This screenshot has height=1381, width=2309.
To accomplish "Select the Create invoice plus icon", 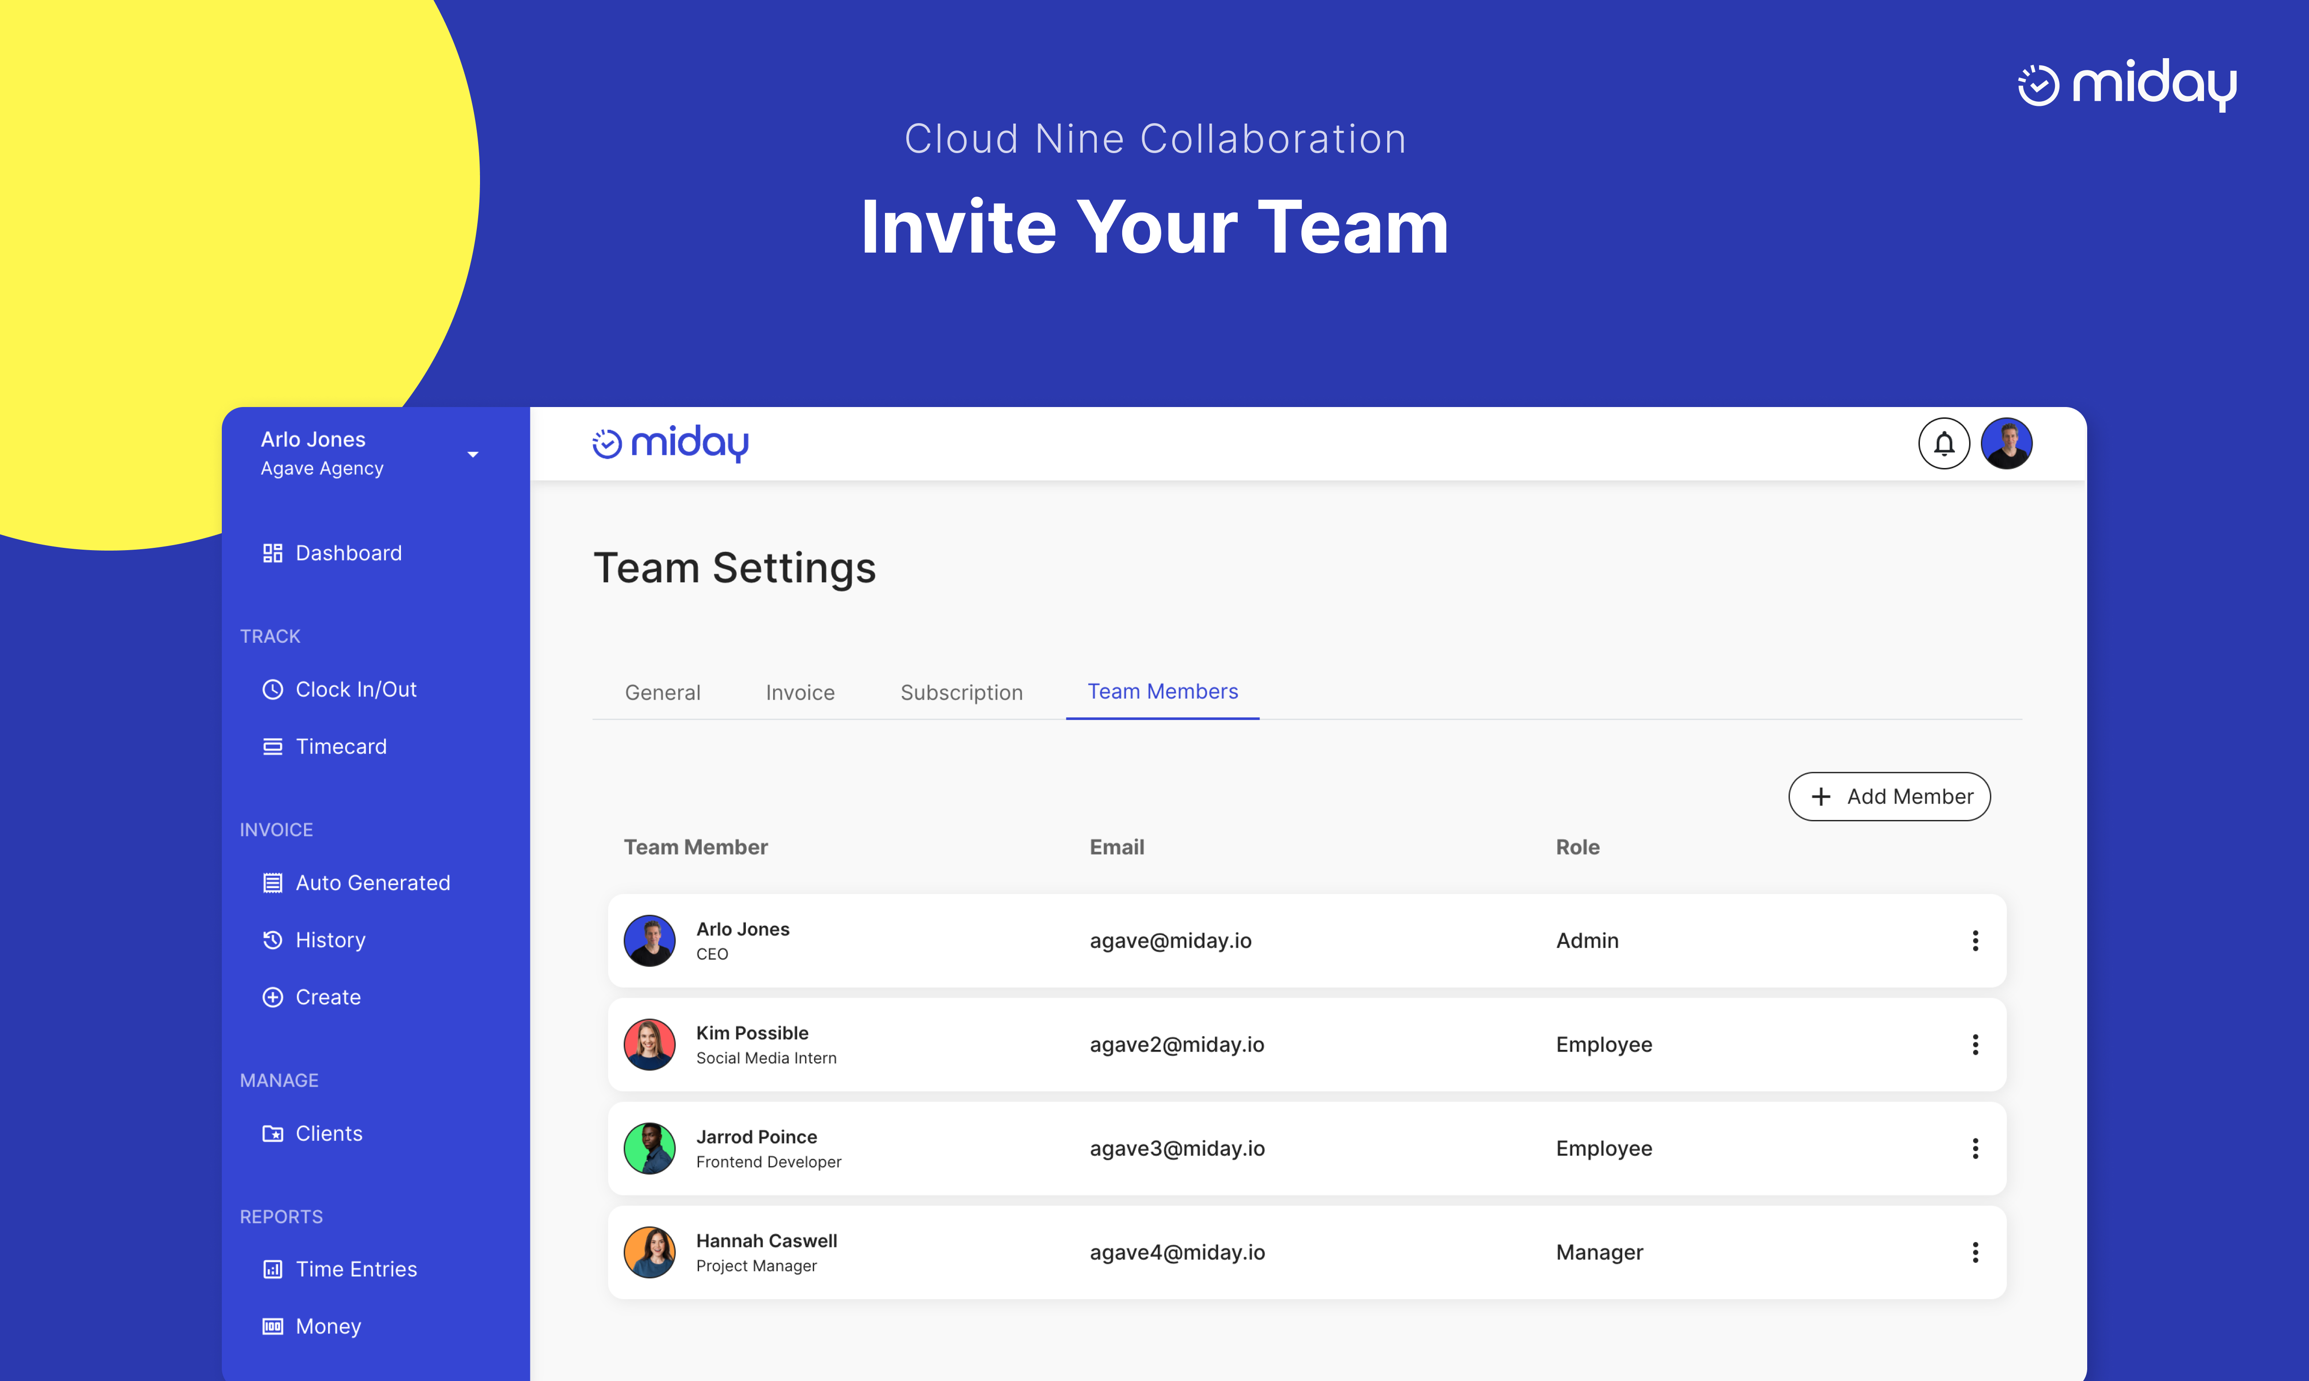I will 272,997.
